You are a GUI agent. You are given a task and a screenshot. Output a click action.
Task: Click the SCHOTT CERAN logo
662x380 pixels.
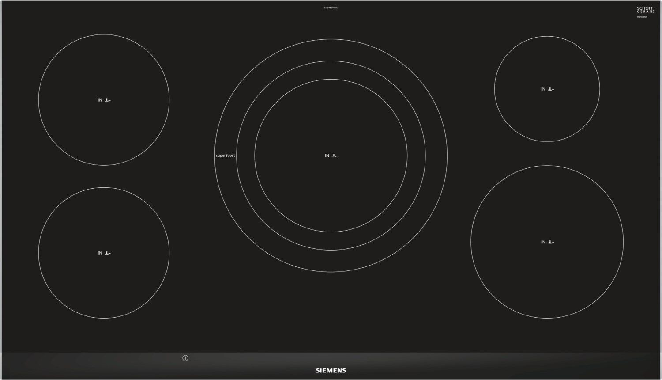(x=645, y=10)
